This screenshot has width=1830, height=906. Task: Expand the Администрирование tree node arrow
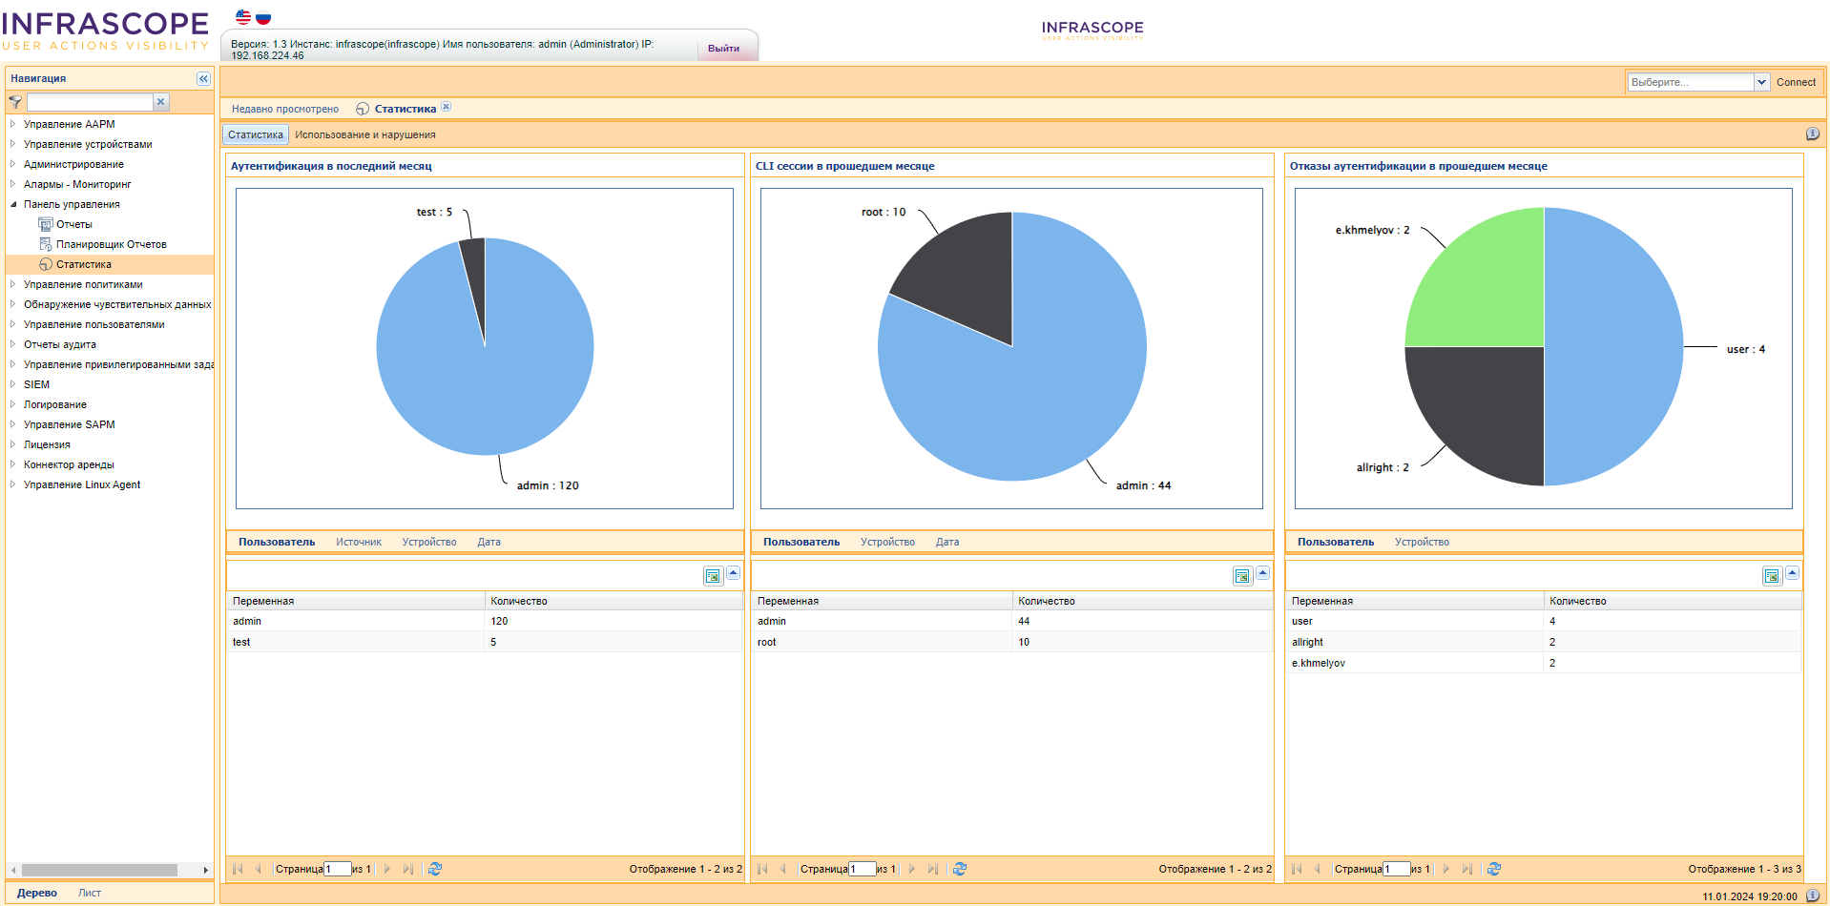[13, 164]
